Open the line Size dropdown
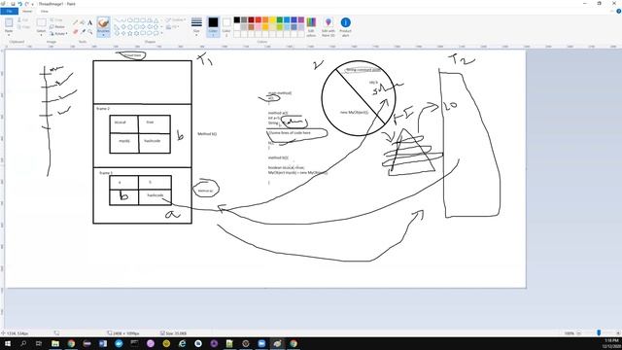Screen dimensions: 622x350 (x=196, y=27)
